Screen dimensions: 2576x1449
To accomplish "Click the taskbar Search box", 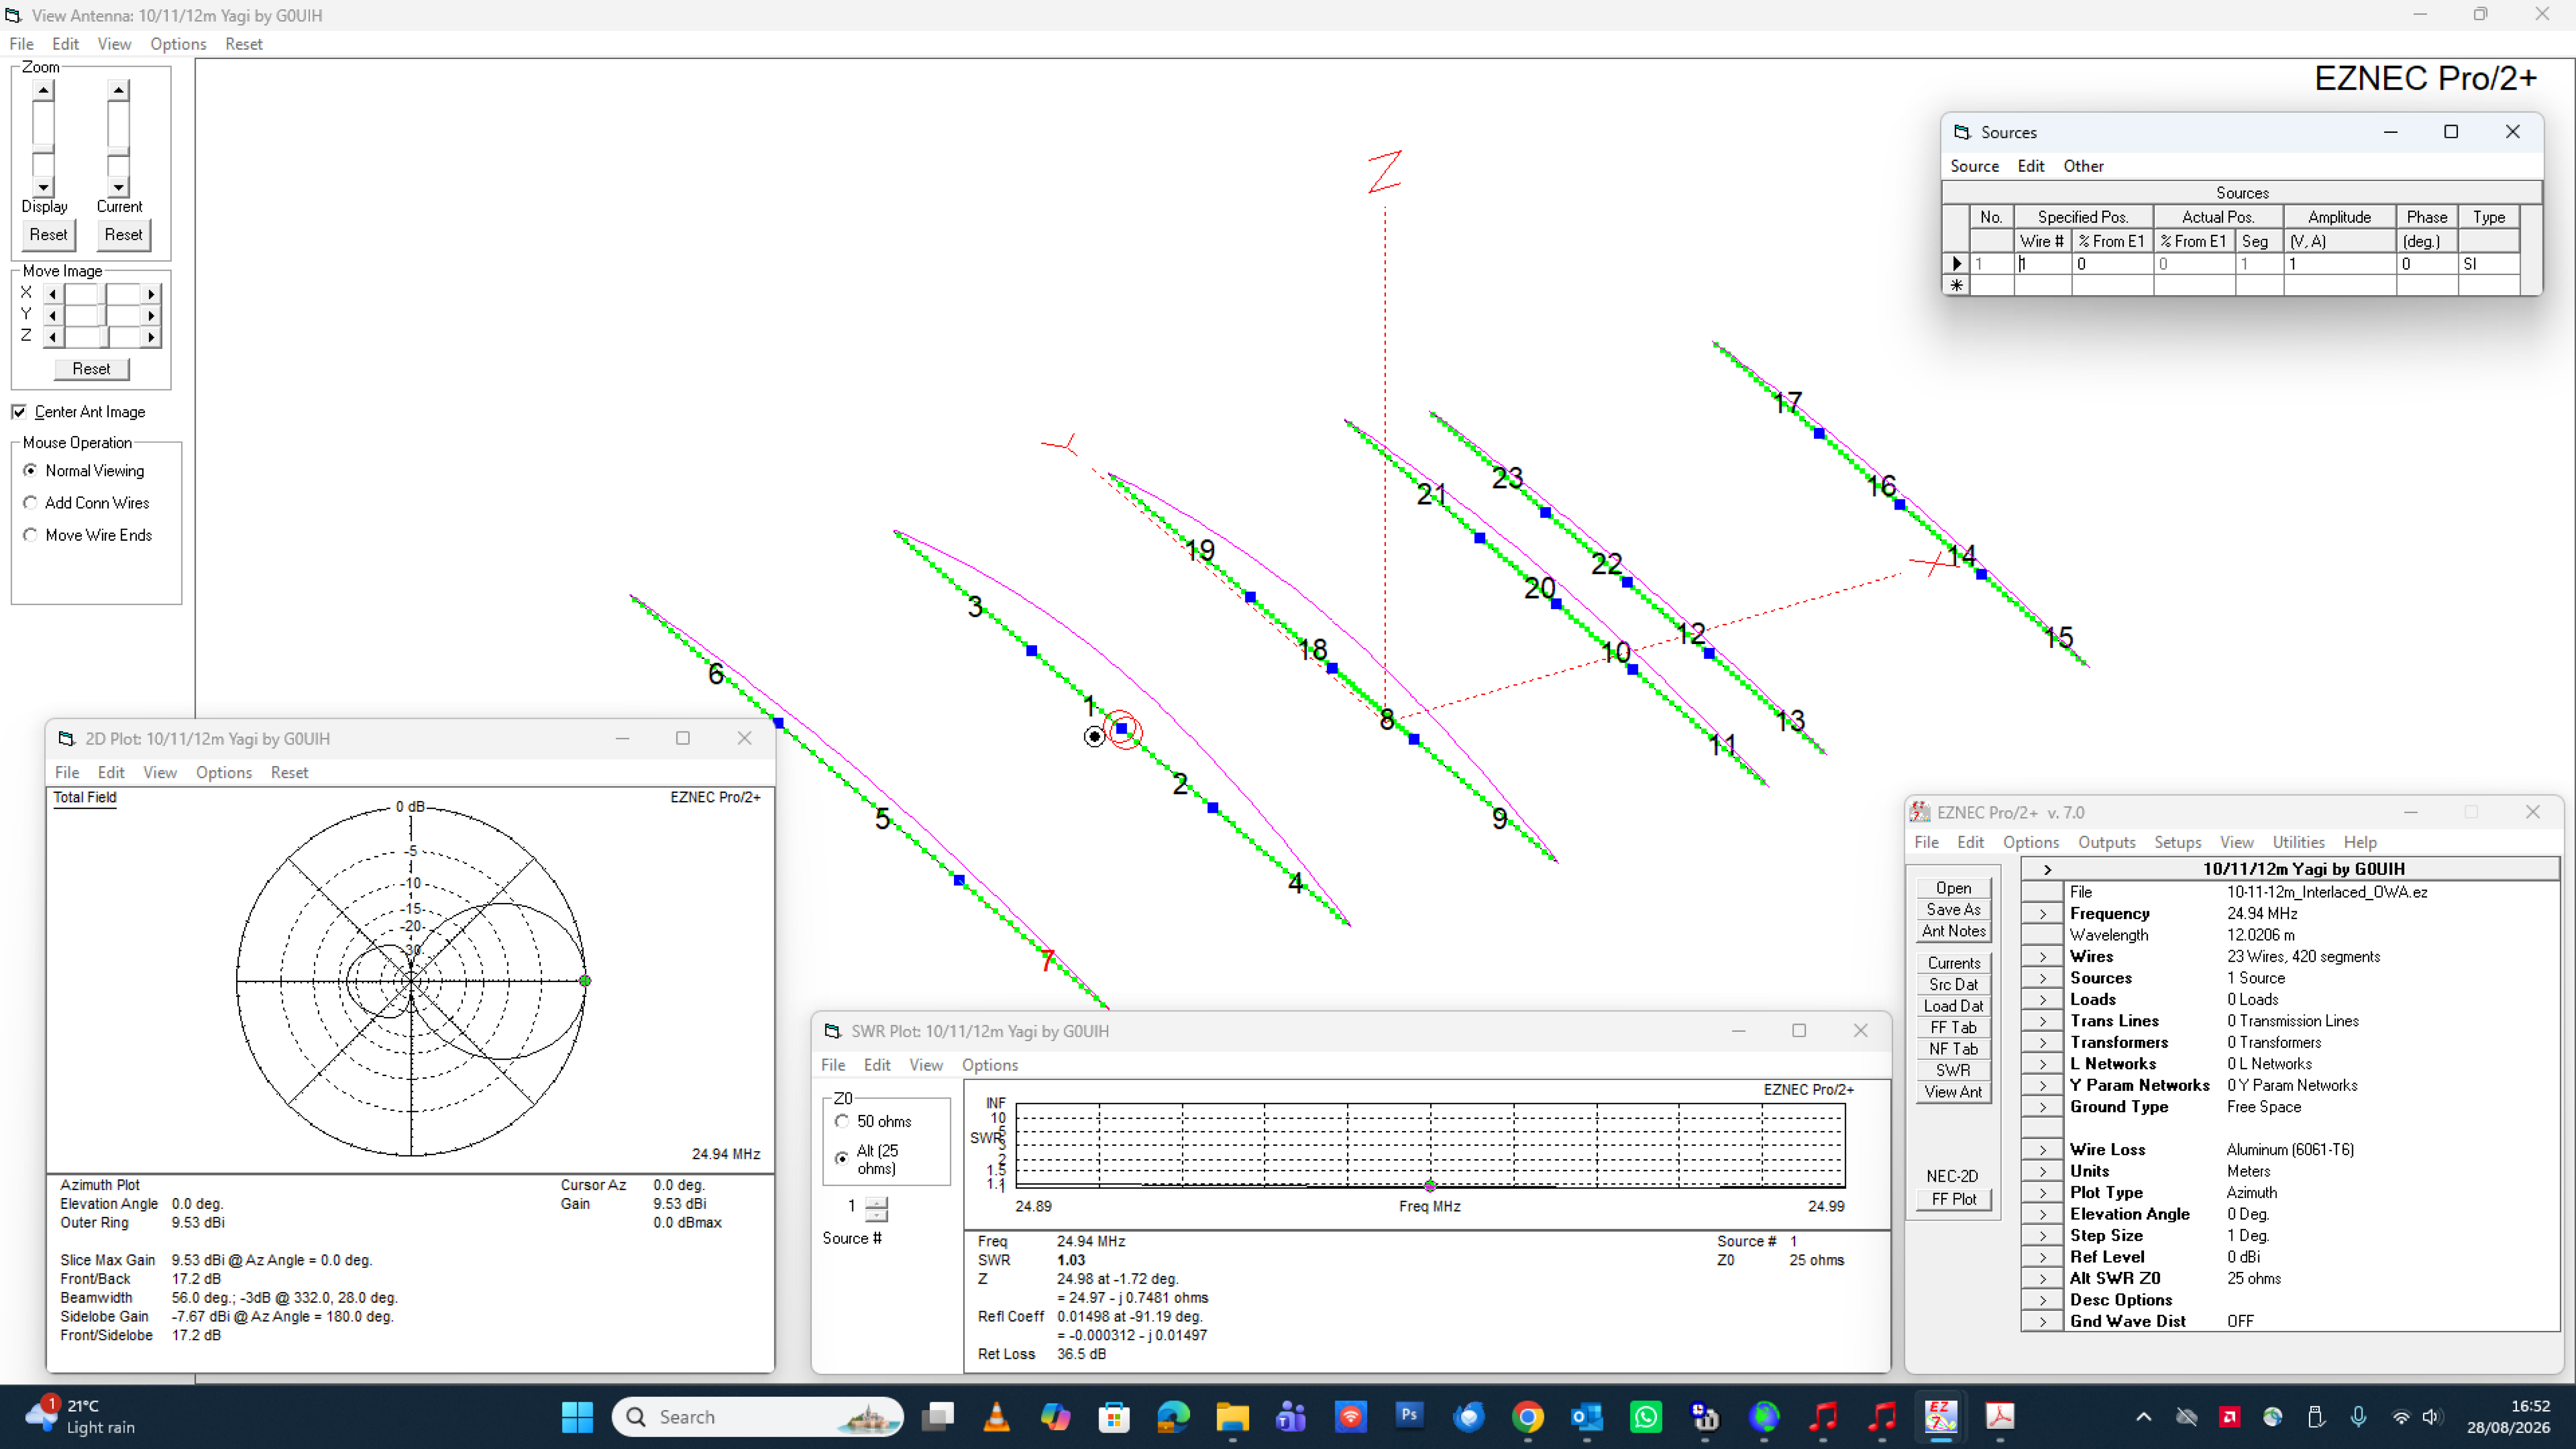I will (x=757, y=1416).
